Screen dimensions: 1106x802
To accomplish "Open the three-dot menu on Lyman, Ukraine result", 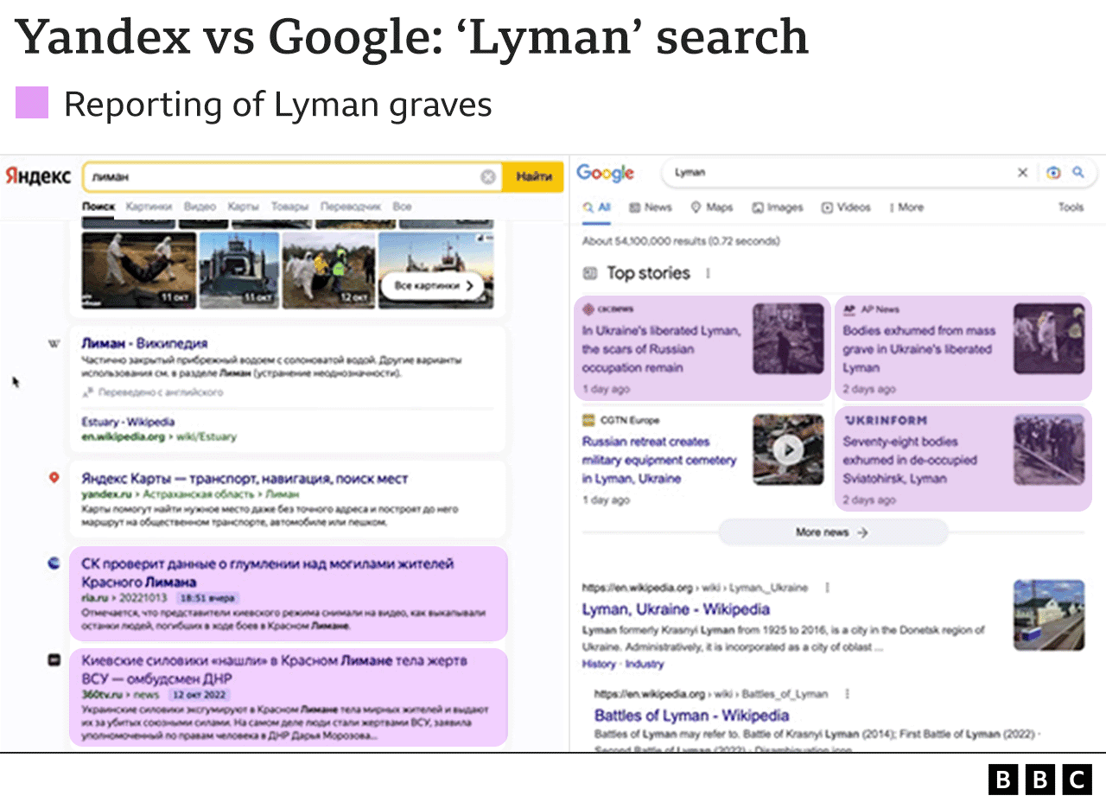I will (x=826, y=587).
